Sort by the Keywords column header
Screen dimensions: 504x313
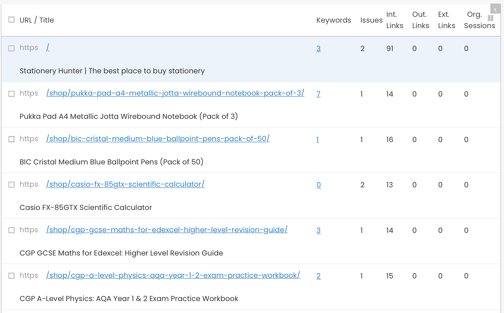334,20
